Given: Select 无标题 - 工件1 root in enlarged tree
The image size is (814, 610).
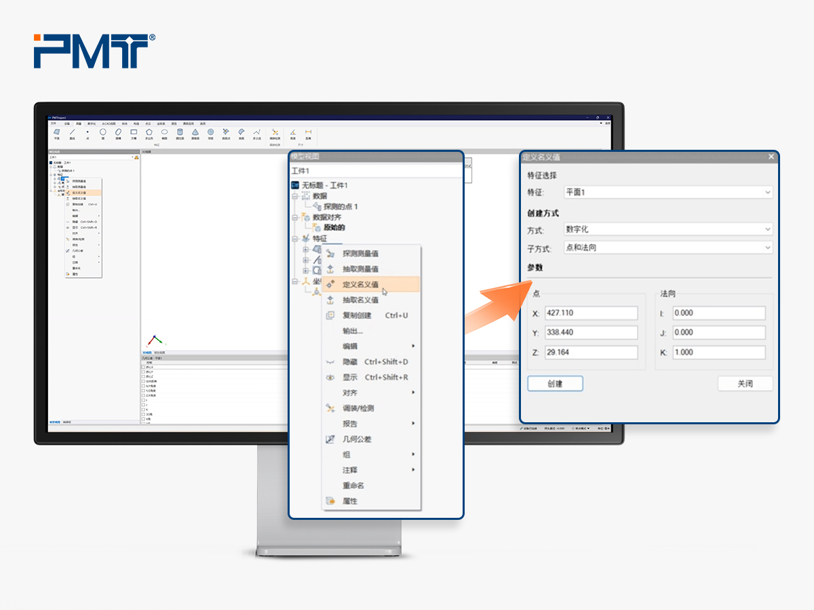Looking at the screenshot, I should point(325,186).
